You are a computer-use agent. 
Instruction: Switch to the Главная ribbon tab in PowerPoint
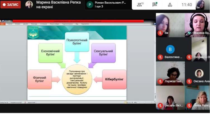[10, 24]
